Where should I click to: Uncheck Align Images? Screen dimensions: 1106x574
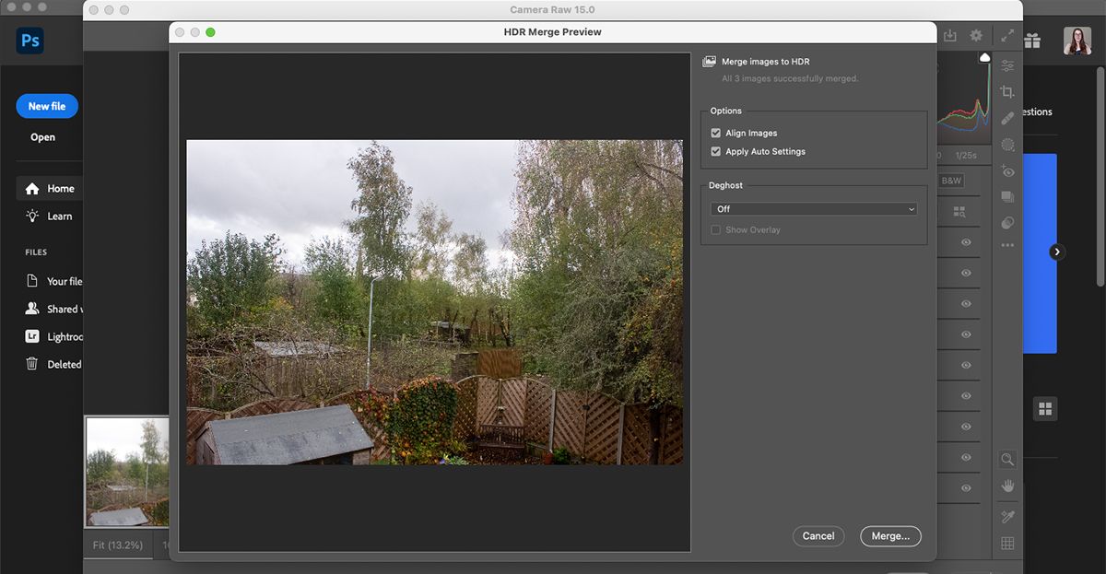point(716,133)
